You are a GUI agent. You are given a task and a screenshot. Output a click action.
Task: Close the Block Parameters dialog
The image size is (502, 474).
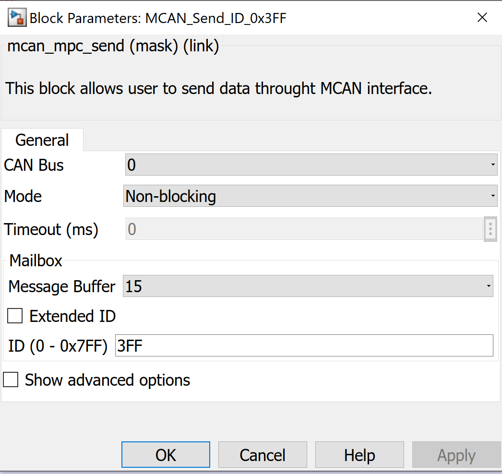(482, 17)
